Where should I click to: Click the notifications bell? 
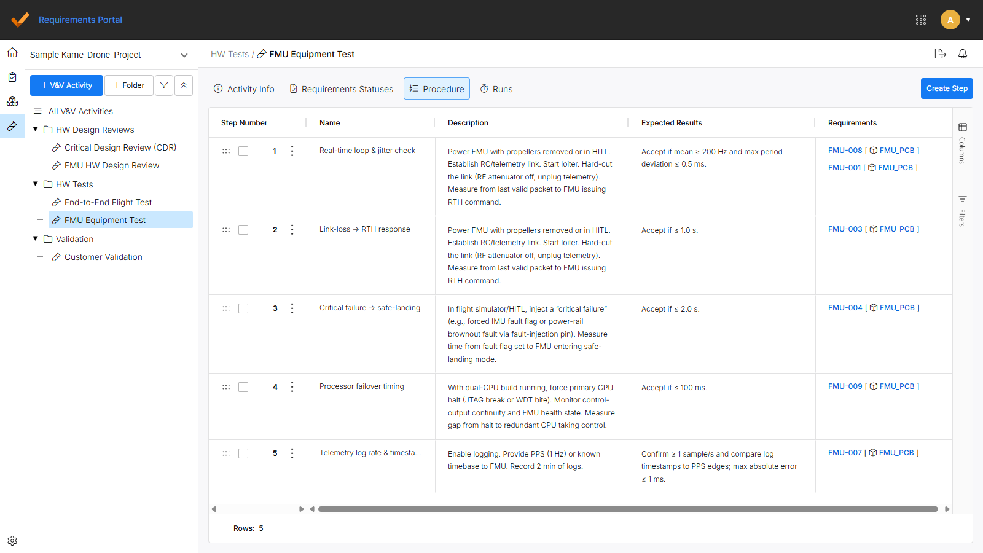963,54
